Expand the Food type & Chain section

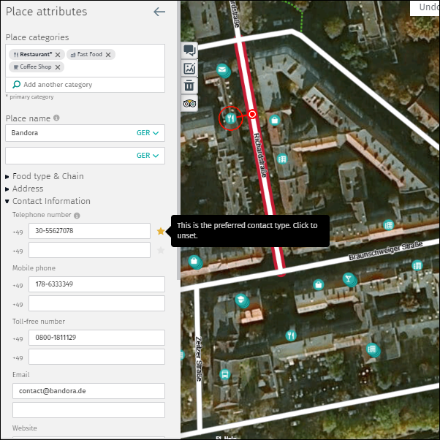(45, 176)
